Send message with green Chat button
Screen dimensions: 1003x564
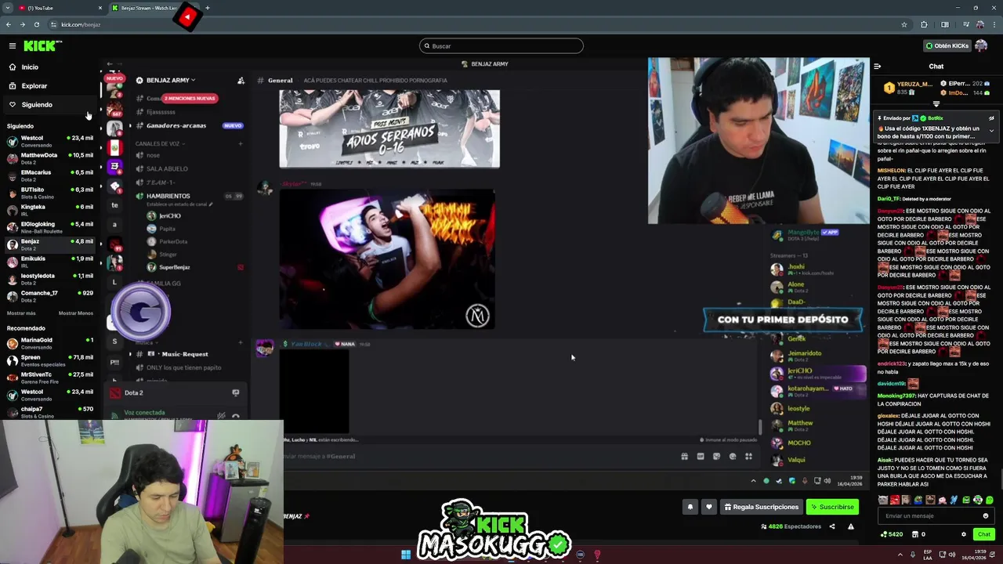click(x=984, y=534)
